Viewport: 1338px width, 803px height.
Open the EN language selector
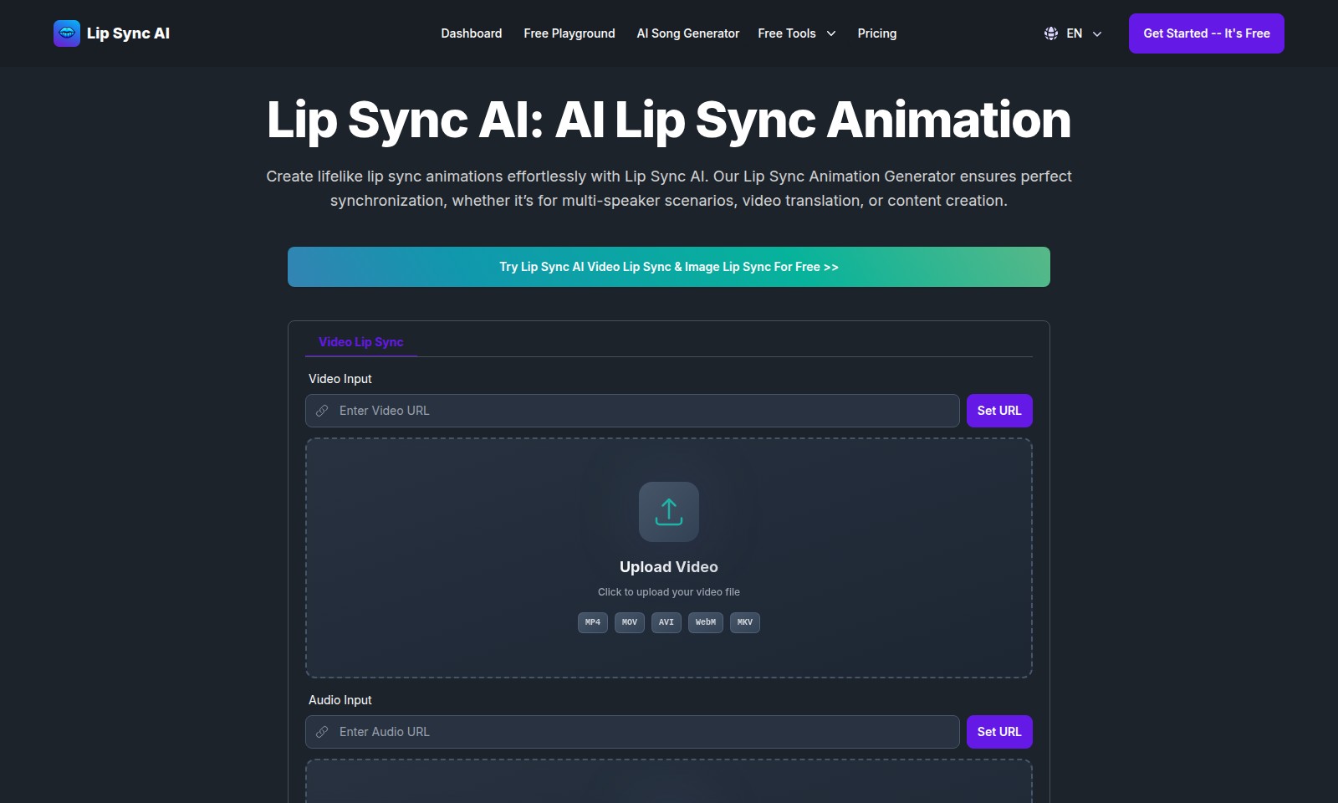pyautogui.click(x=1074, y=33)
